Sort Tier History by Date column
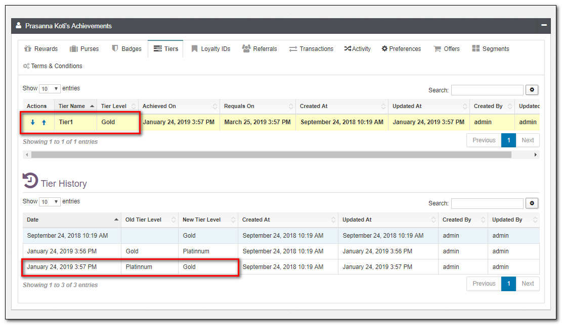Image resolution: width=562 pixels, height=325 pixels. click(72, 220)
